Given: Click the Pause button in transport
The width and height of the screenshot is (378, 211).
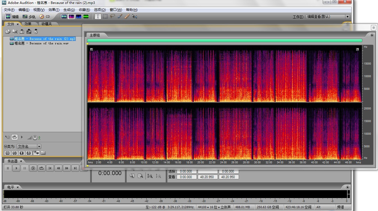Looking at the screenshot, I should [25, 168].
